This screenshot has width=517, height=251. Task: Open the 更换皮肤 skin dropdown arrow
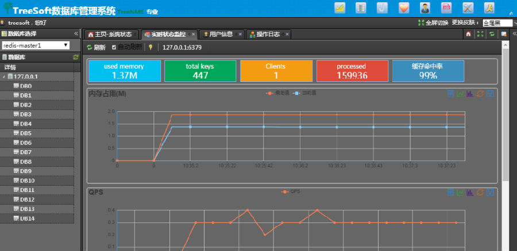515,23
